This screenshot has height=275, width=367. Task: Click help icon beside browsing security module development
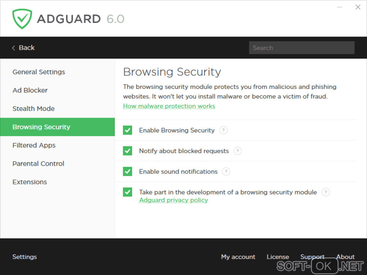(326, 192)
